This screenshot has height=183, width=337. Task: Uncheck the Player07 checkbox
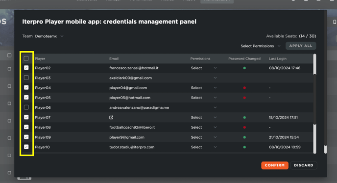(26, 117)
